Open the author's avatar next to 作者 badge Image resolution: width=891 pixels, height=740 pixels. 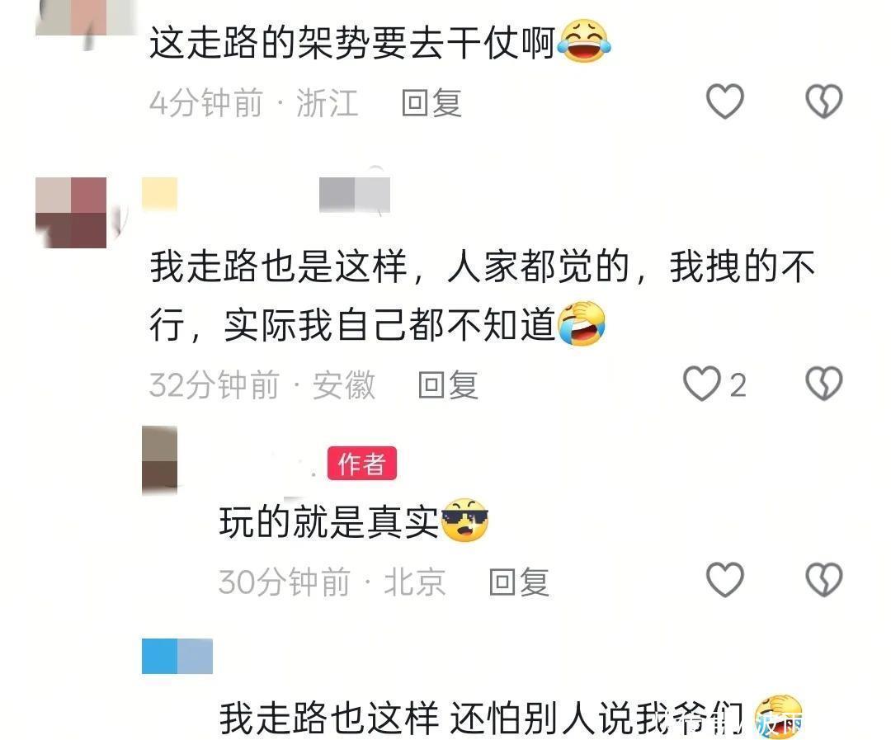160,460
